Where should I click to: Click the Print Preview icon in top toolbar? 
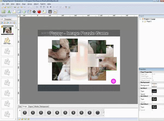pyautogui.click(x=18, y=7)
